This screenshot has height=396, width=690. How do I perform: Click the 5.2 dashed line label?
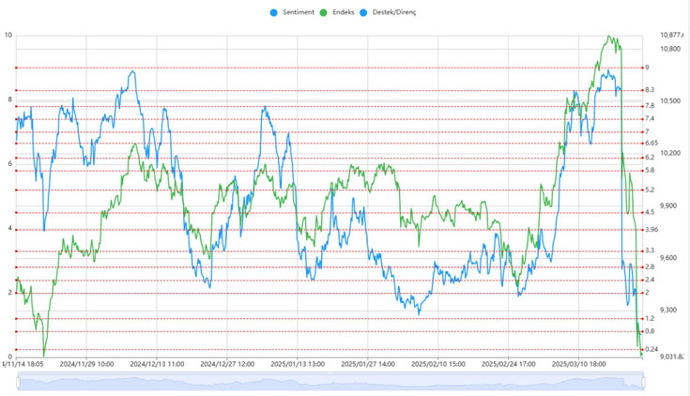point(650,190)
